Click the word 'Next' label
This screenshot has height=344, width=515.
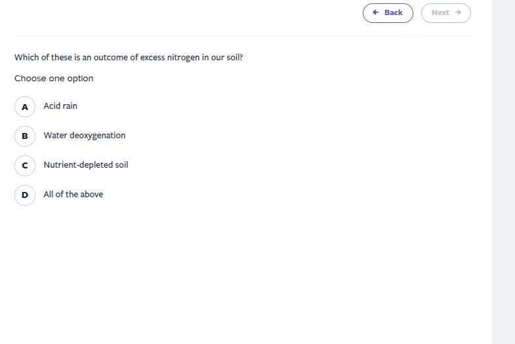coord(440,12)
